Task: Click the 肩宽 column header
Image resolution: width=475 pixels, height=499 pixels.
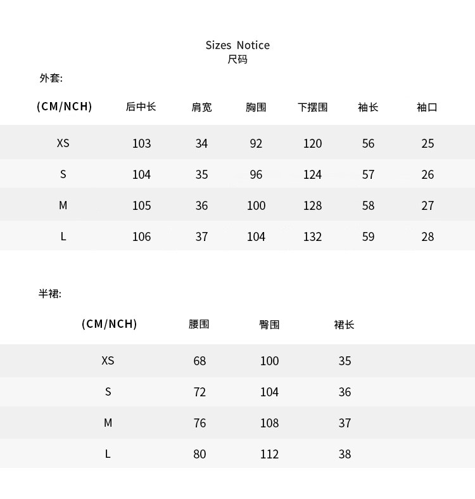Action: pyautogui.click(x=201, y=107)
